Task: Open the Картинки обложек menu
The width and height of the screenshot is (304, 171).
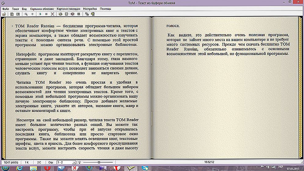Action: (x=42, y=9)
